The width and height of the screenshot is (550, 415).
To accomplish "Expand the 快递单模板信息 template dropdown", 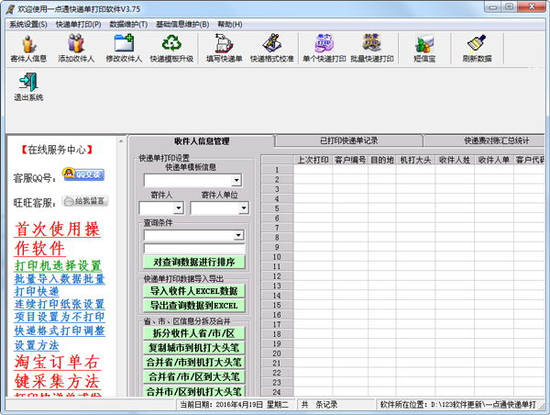I will tap(236, 181).
